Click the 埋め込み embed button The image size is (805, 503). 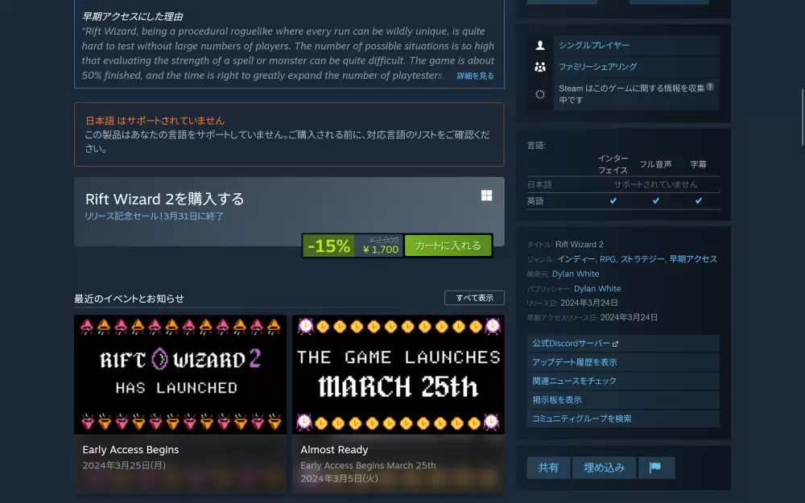click(604, 468)
